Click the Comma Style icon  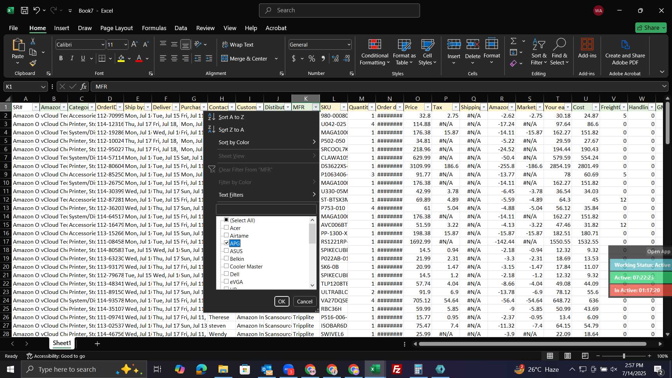click(323, 58)
